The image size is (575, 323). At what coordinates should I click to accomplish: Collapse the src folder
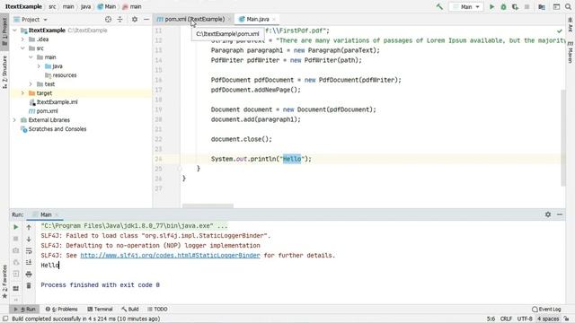22,48
